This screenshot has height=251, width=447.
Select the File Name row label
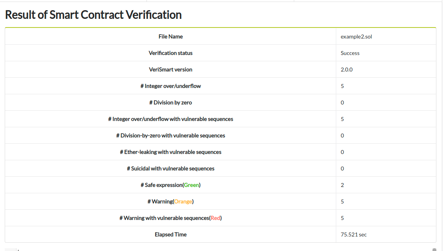click(170, 37)
